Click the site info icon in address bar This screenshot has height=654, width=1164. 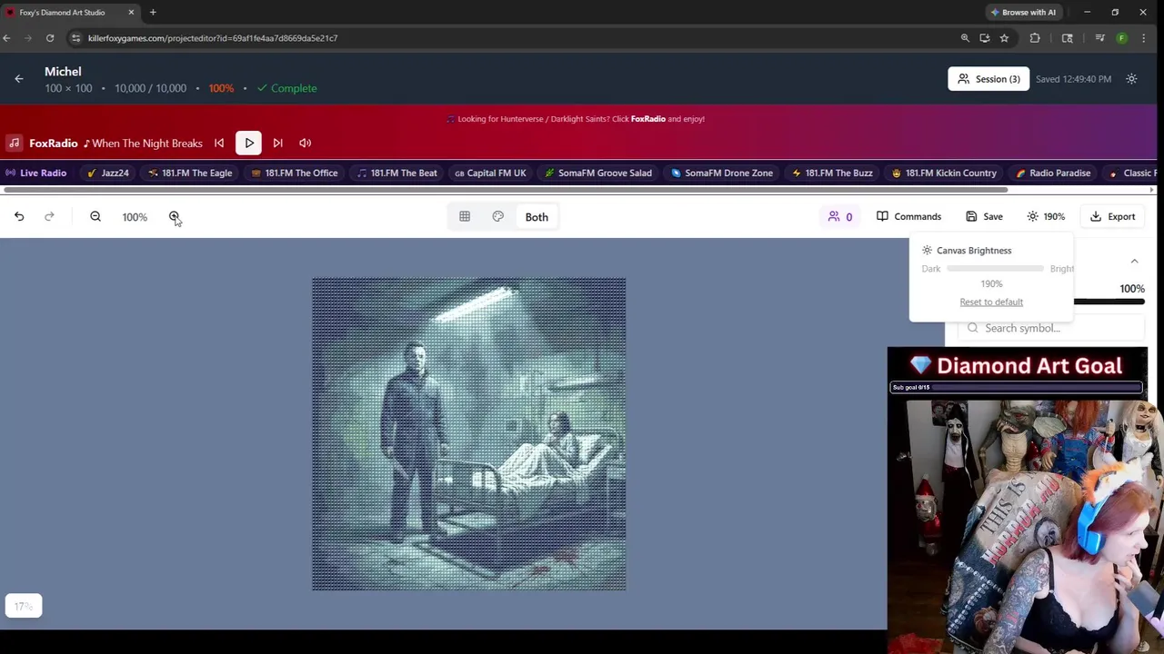tap(75, 38)
